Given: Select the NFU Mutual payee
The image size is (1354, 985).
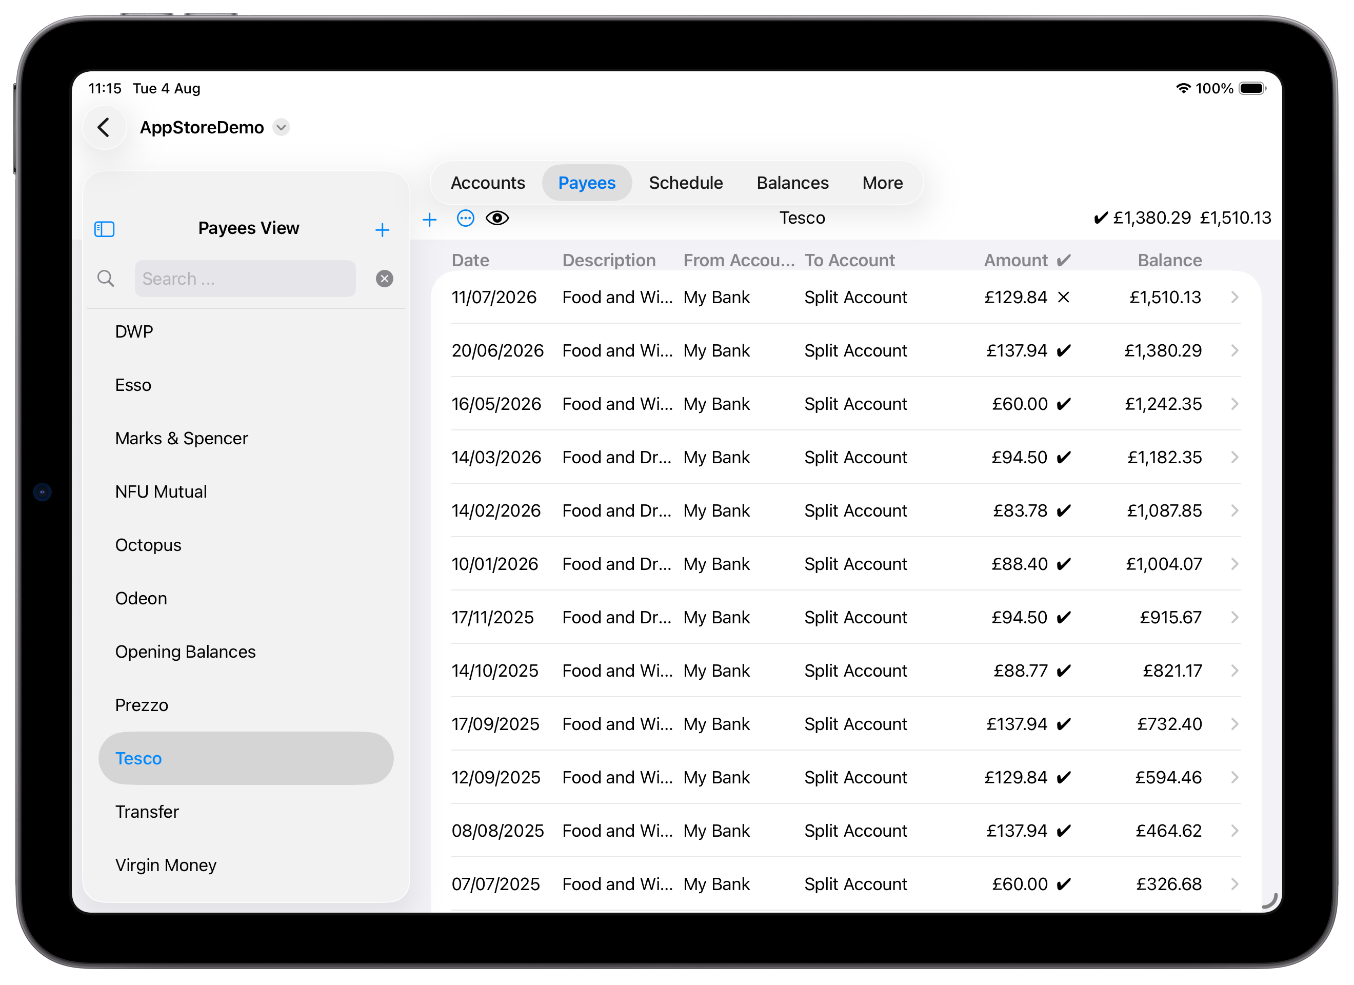Looking at the screenshot, I should point(246,491).
